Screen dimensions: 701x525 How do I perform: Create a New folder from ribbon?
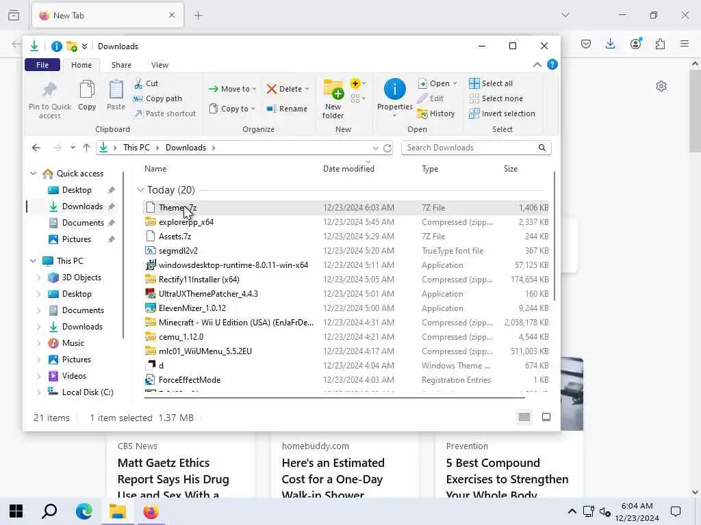coord(333,99)
